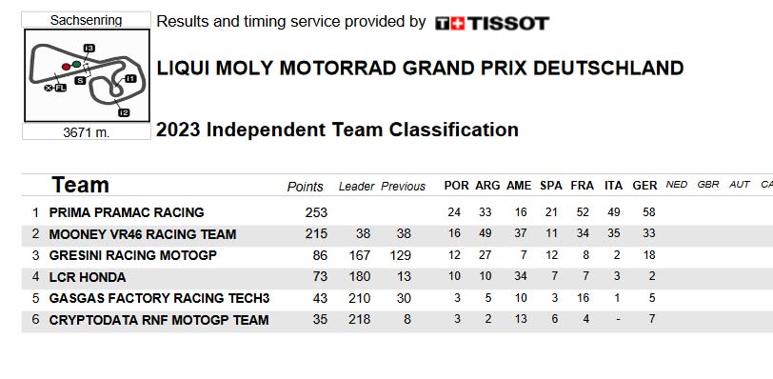Click the red dot on circuit map
Screen dimensions: 773x379
tap(66, 67)
